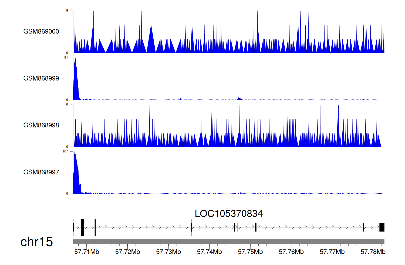Click the large final exon block at gene's right end
This screenshot has height=265, width=405.
[382, 227]
